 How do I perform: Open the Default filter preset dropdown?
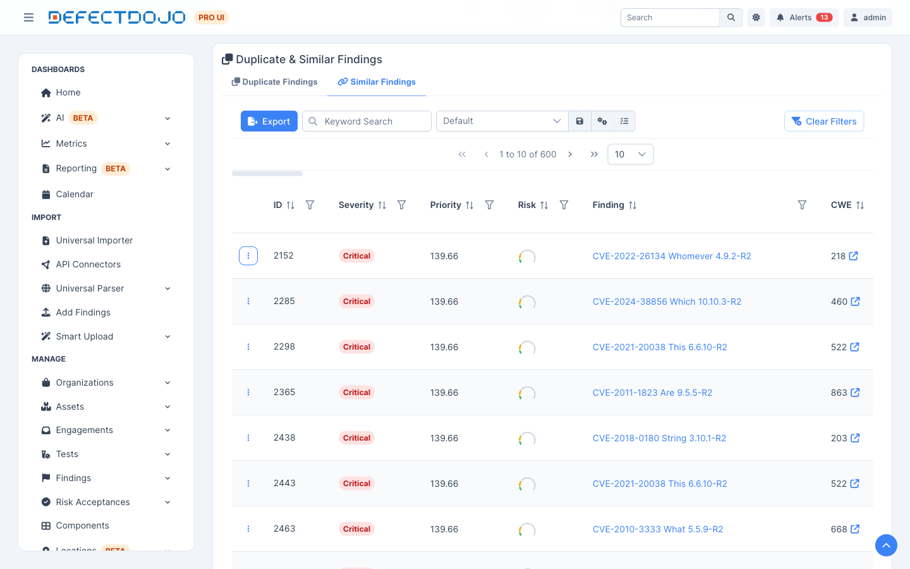pyautogui.click(x=502, y=121)
